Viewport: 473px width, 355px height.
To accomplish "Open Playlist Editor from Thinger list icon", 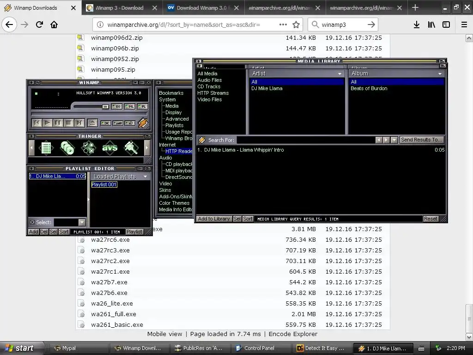I will pyautogui.click(x=46, y=148).
